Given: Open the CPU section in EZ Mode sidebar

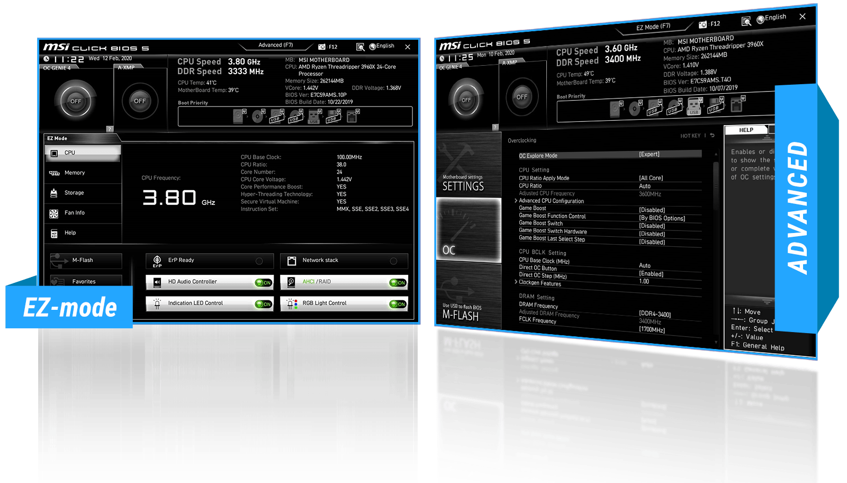Looking at the screenshot, I should coord(83,153).
